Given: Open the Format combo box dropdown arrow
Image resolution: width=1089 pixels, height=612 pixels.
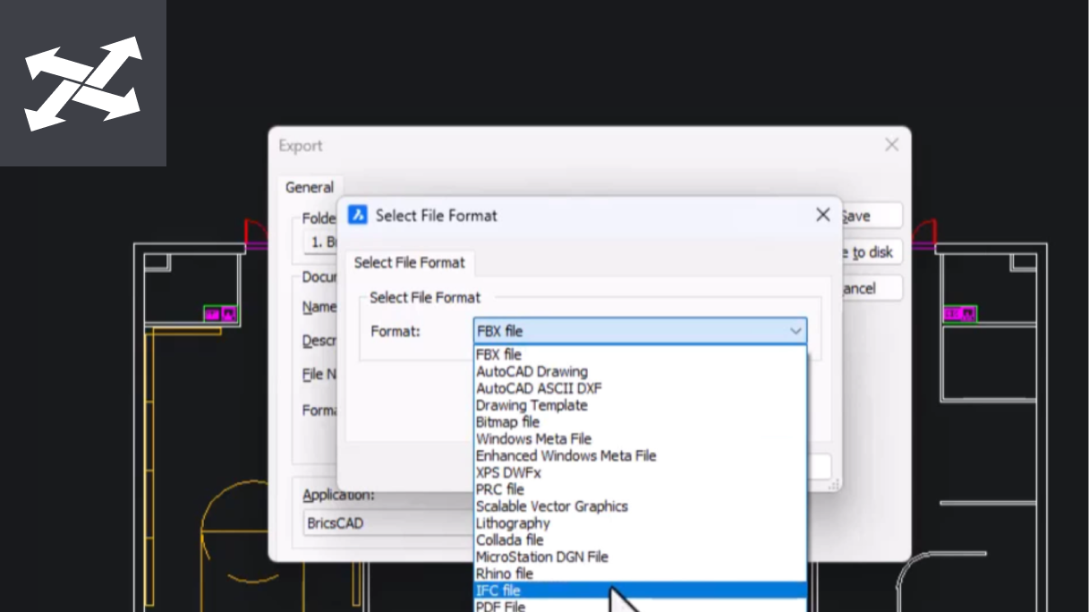Looking at the screenshot, I should (795, 330).
